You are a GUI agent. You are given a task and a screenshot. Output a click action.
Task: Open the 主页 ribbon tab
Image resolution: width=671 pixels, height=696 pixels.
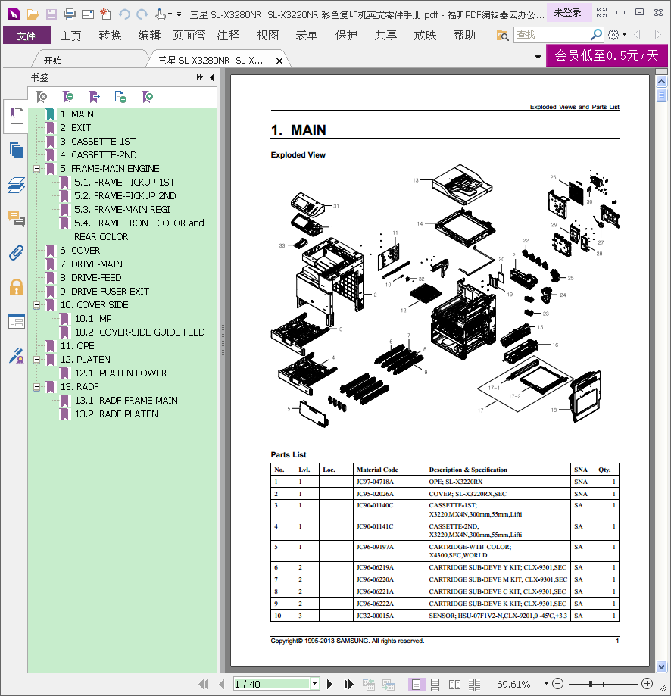click(x=70, y=35)
